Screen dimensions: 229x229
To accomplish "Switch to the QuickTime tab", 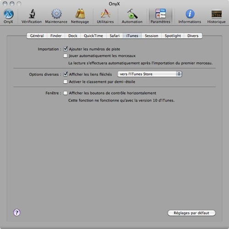I will 93,36.
